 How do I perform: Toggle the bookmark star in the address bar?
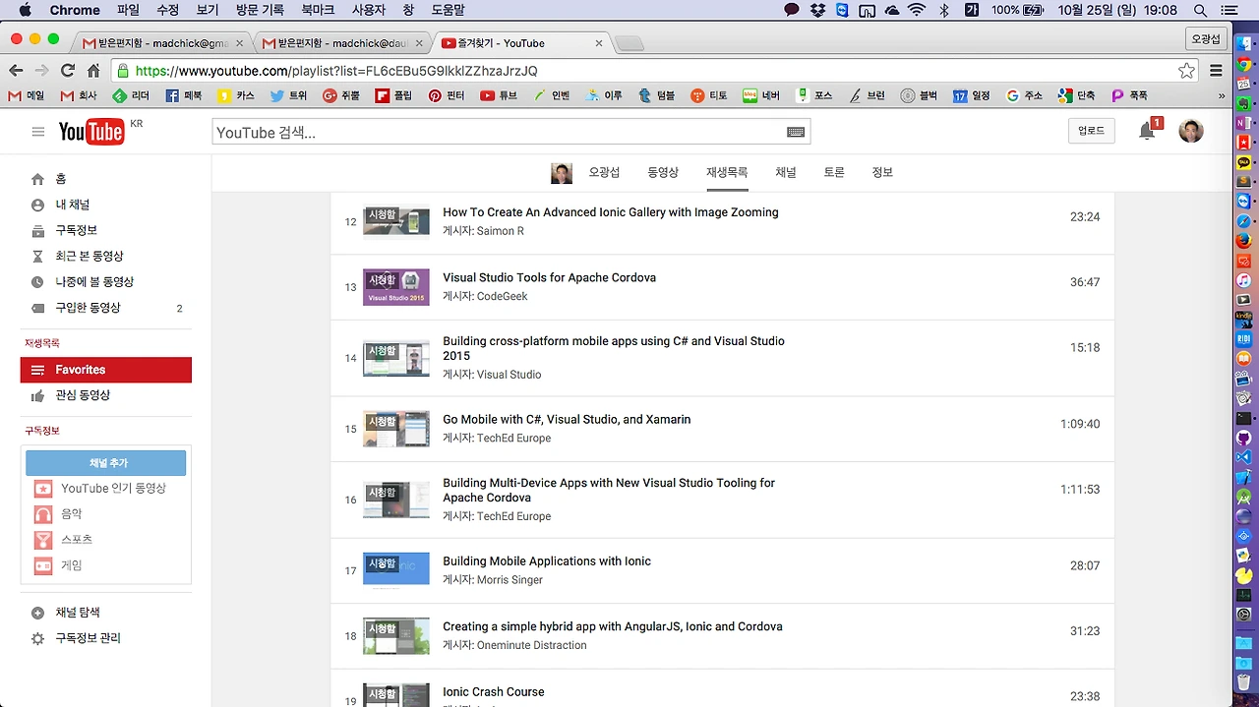click(x=1186, y=70)
